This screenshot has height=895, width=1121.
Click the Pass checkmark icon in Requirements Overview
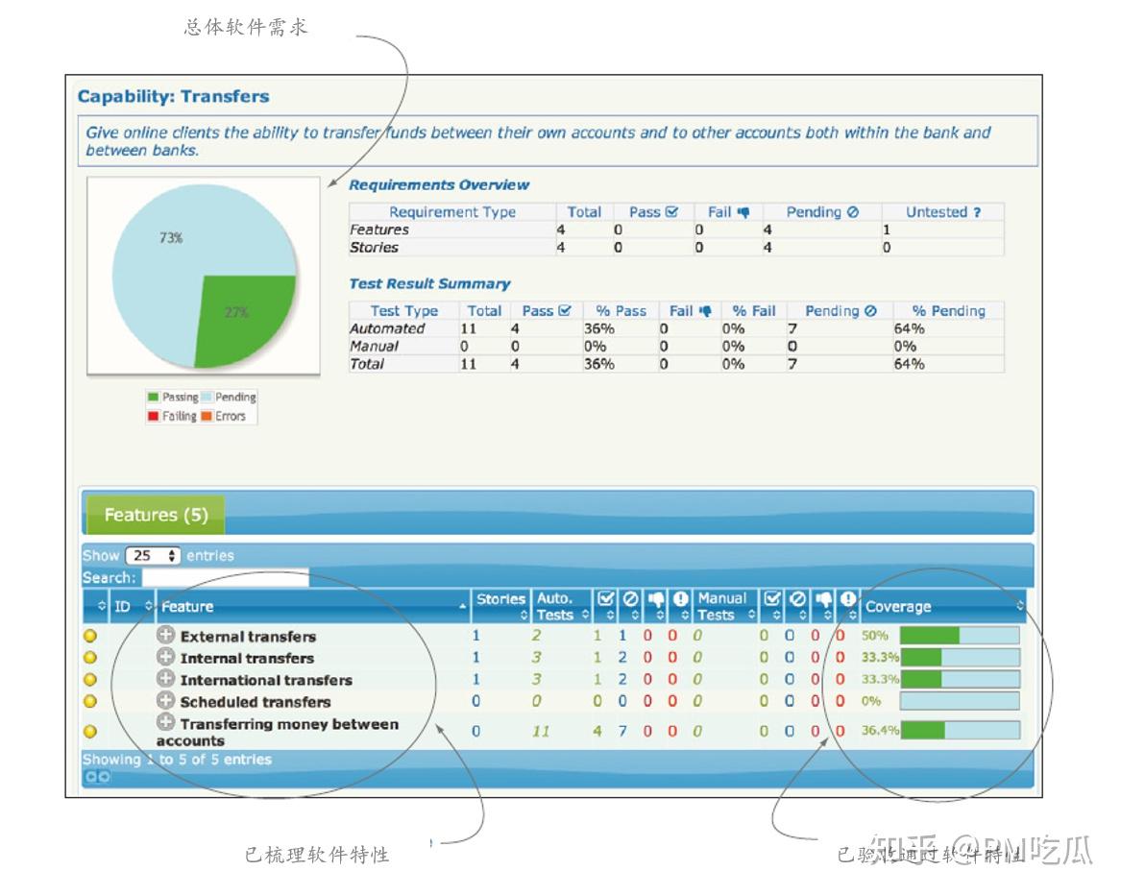[x=671, y=211]
